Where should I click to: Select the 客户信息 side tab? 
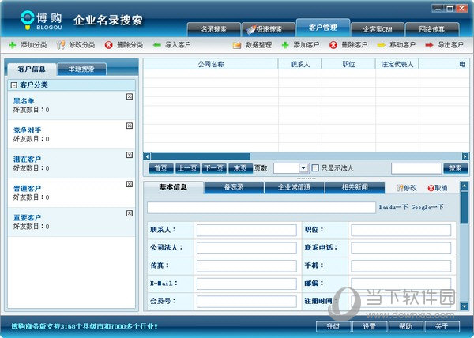pos(32,69)
